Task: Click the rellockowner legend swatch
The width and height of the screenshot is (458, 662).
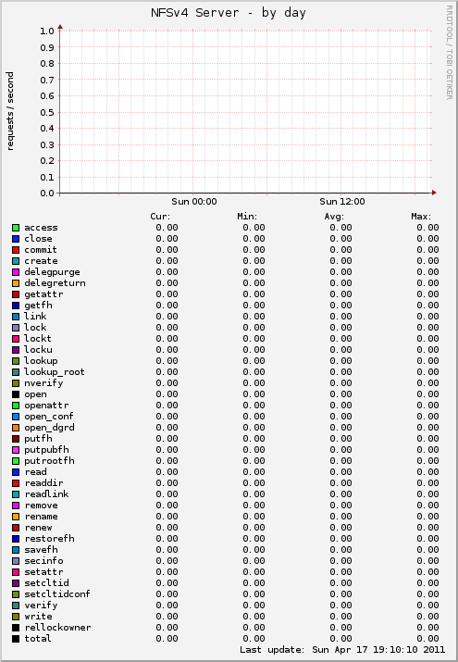Action: click(16, 628)
